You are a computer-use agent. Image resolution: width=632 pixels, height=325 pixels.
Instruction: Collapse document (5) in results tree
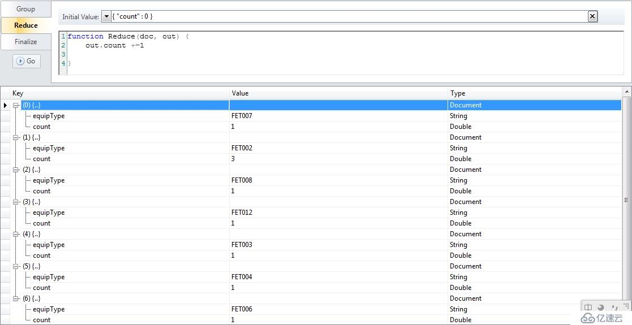pos(16,266)
